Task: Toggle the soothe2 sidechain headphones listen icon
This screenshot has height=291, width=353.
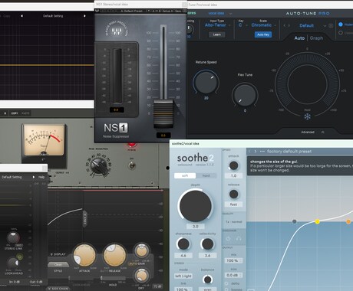Action: (x=239, y=238)
